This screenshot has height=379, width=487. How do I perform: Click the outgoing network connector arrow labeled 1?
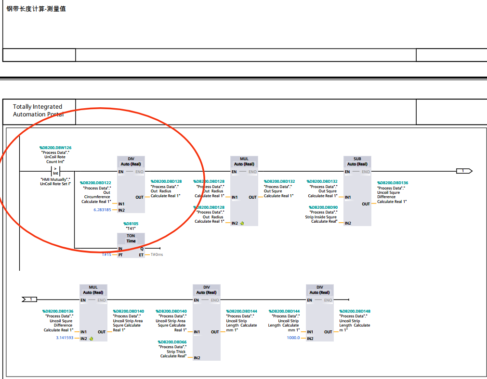(x=464, y=171)
